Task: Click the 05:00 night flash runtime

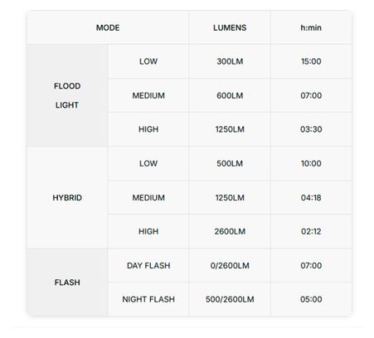Action: coord(311,299)
